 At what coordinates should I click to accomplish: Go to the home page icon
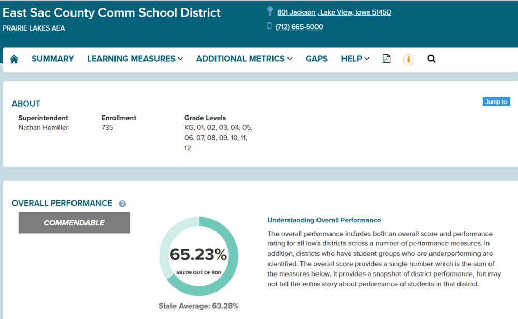coord(14,59)
